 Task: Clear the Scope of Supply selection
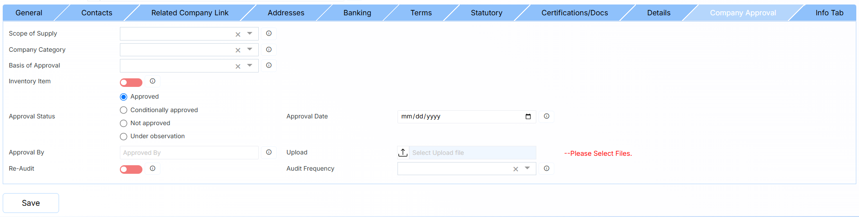coord(238,34)
